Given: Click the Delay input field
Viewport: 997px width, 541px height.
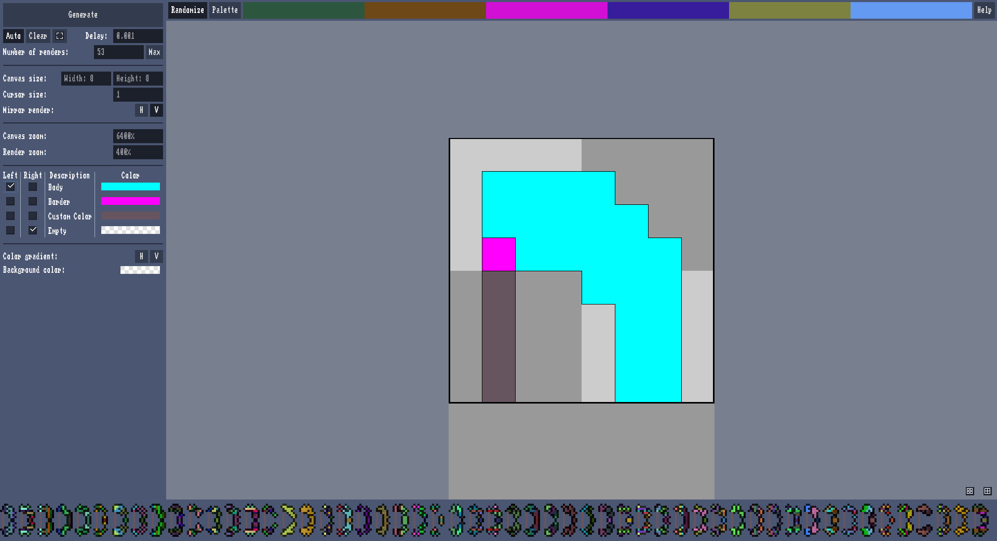Looking at the screenshot, I should coord(137,36).
